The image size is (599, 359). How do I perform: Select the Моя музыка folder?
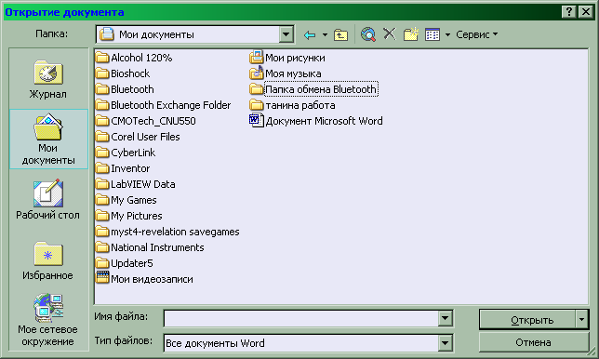click(x=286, y=73)
